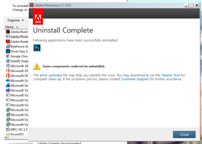The width and height of the screenshot is (202, 144).
Task: Close the Adobe Photoshop CC 2015 window
Action: tap(197, 5)
